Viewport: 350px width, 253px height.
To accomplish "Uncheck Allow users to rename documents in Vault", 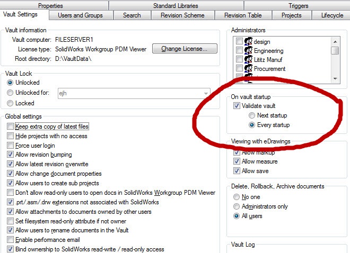I will click(10, 230).
